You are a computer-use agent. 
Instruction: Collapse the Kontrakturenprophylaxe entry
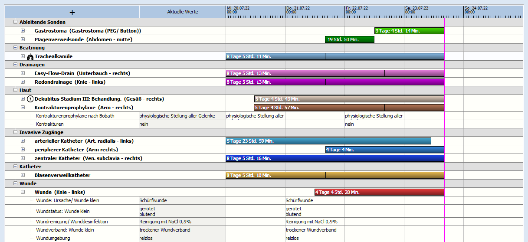click(x=23, y=107)
